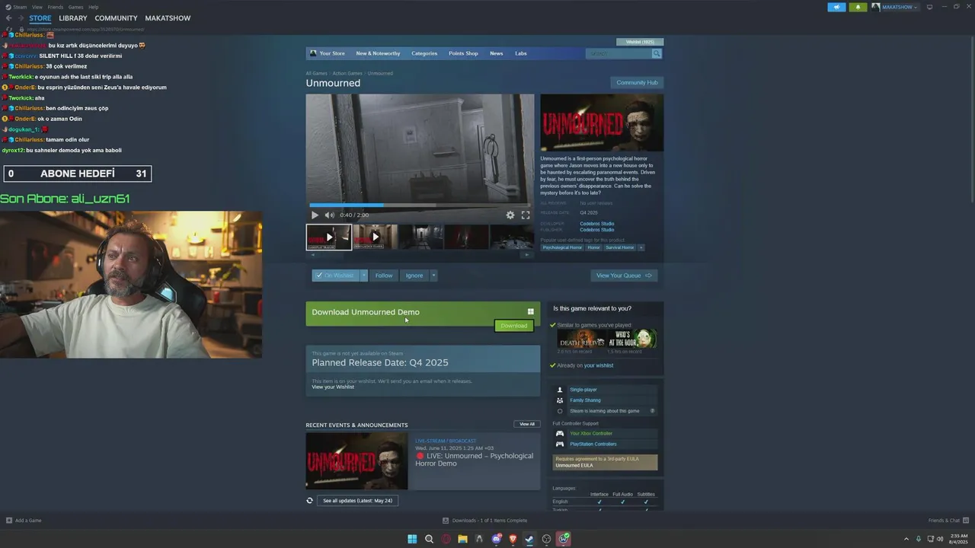Enter trailer fullscreen mode

pos(526,215)
